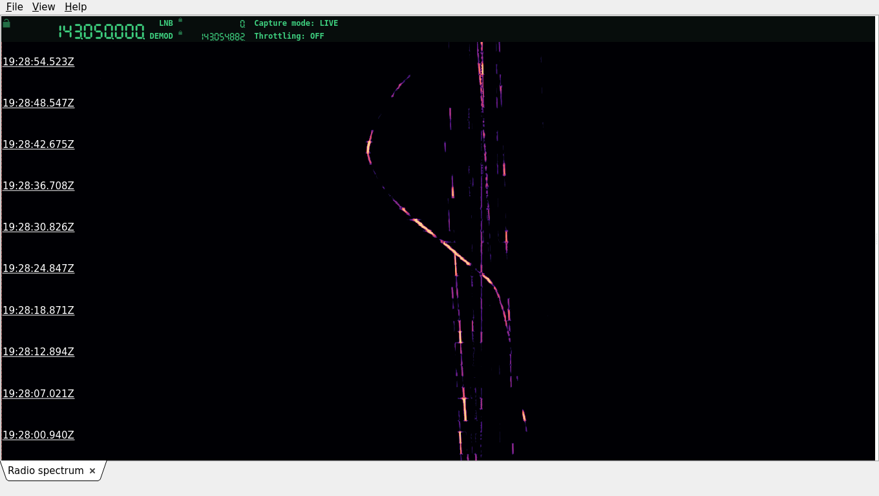Click the DEMOD label
The image size is (879, 496).
click(162, 36)
